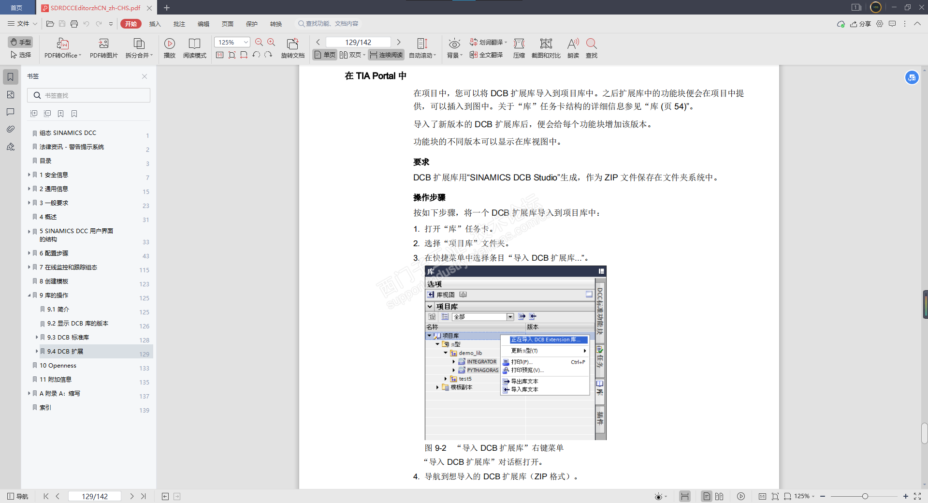Open the 截图和对比 screenshot tool

pos(546,44)
